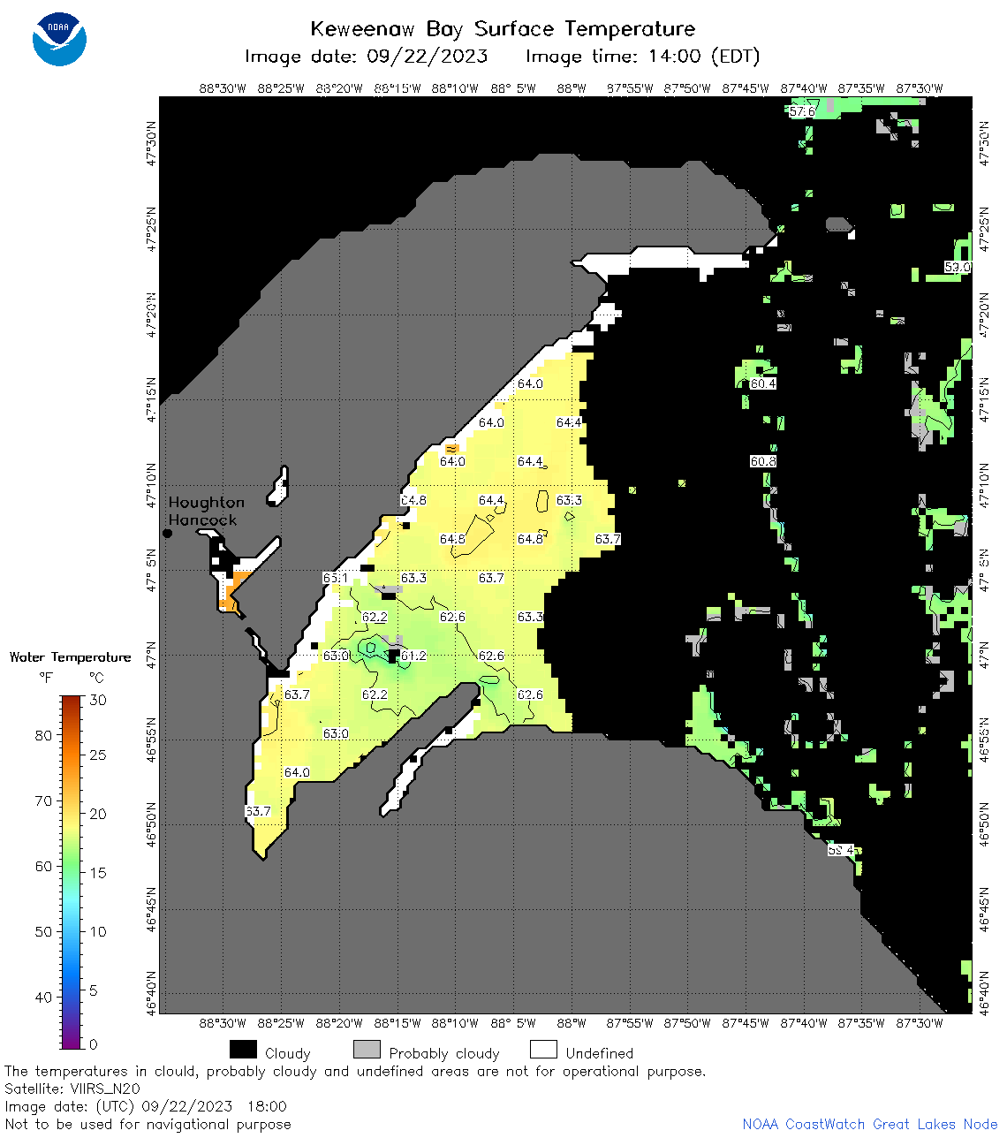This screenshot has height=1138, width=1007.
Task: Click the 5 mark on Celsius scale
Action: click(94, 991)
